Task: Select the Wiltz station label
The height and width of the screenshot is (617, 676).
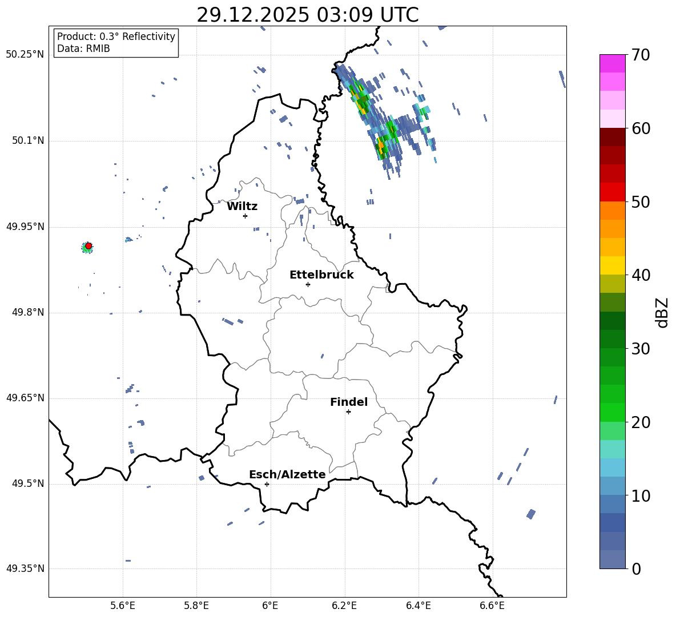Action: pyautogui.click(x=242, y=207)
